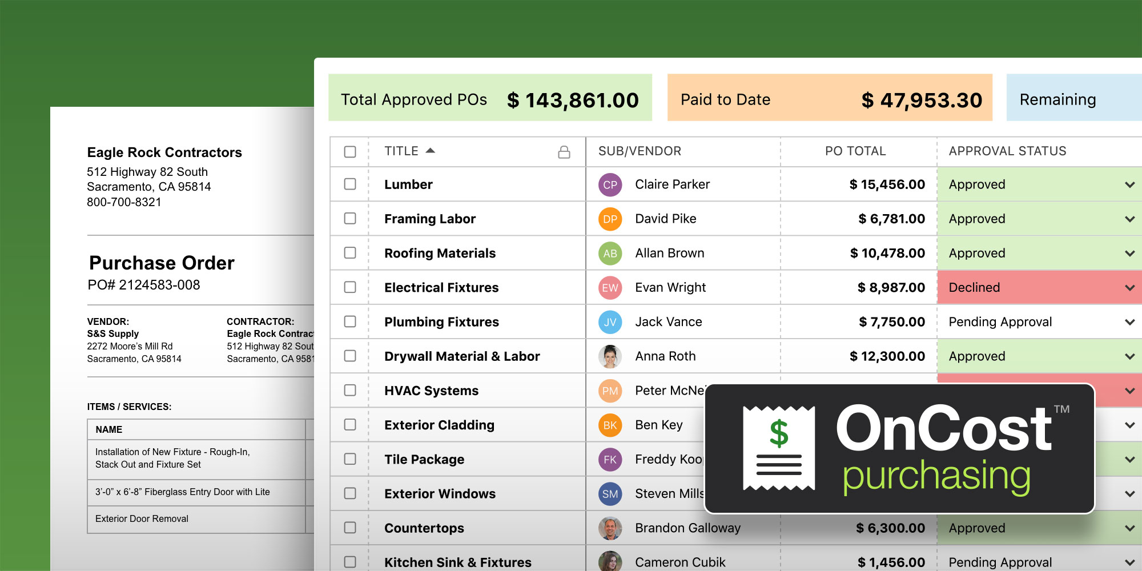Open the Roofing Materials purchase order

point(440,253)
